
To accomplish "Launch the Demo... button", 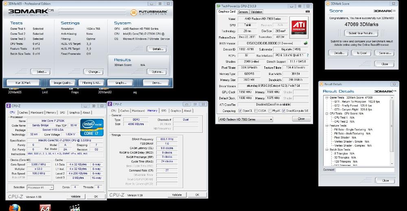I will coord(156,83).
